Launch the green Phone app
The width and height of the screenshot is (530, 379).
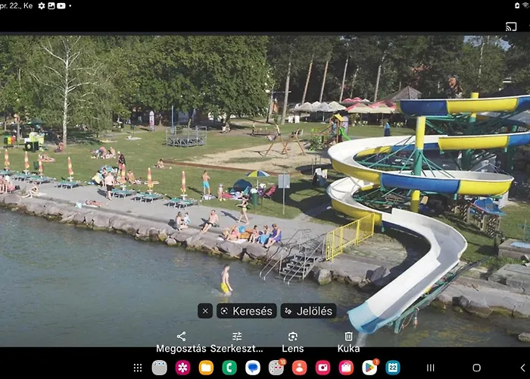tap(229, 368)
